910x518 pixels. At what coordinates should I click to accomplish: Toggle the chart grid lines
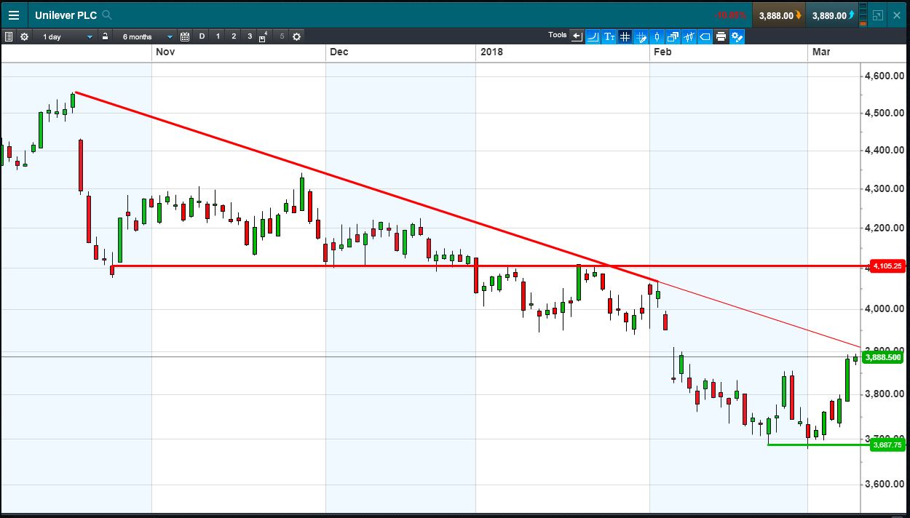click(625, 36)
